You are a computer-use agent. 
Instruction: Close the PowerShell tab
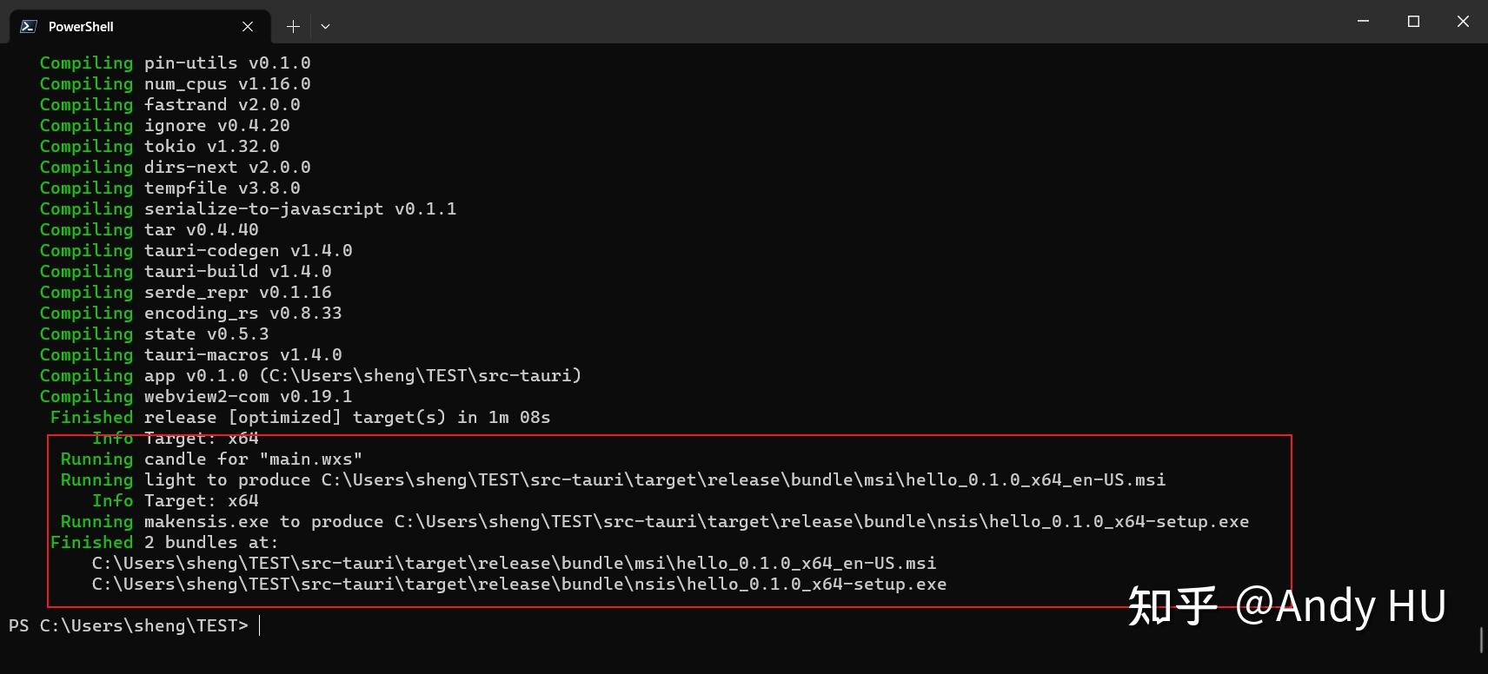click(x=248, y=27)
